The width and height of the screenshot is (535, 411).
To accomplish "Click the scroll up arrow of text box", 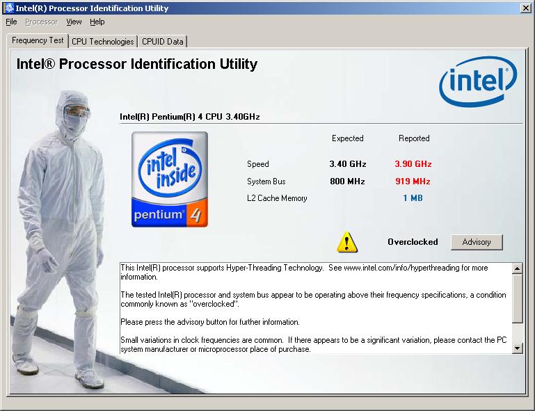I will coord(517,268).
